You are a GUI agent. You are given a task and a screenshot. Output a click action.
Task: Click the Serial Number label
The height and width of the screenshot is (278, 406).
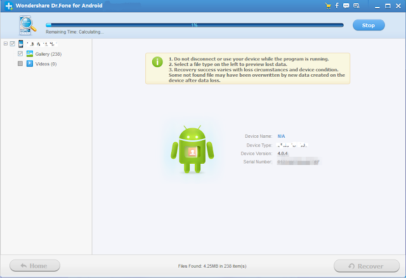tap(258, 162)
